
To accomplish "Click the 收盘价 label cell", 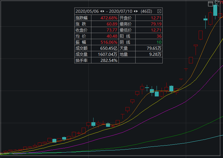I will point(83,30).
